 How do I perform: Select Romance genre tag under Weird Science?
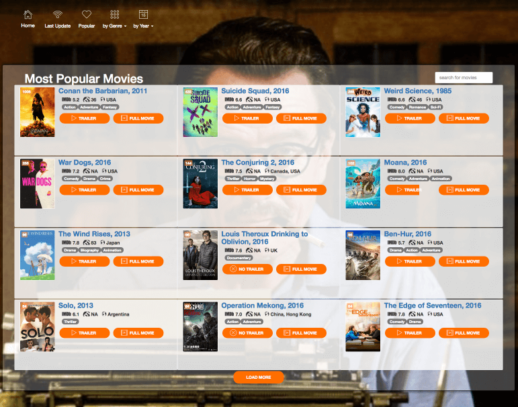[417, 107]
